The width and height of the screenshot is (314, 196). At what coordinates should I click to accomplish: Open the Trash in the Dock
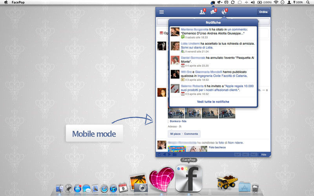[x=255, y=188]
